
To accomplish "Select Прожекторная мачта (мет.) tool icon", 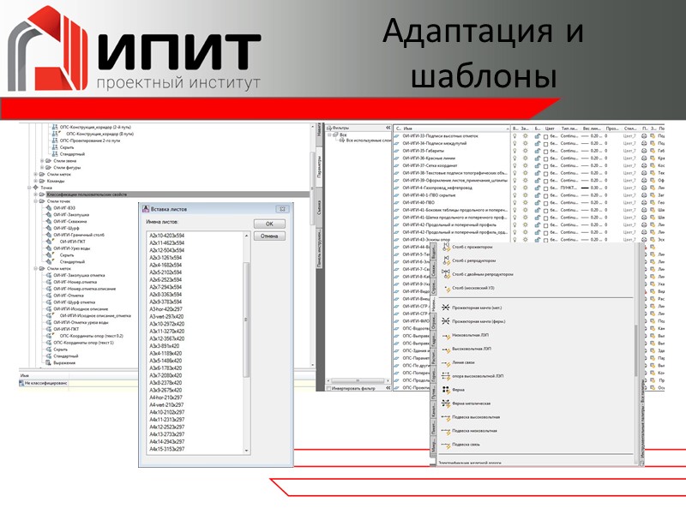I will (446, 308).
